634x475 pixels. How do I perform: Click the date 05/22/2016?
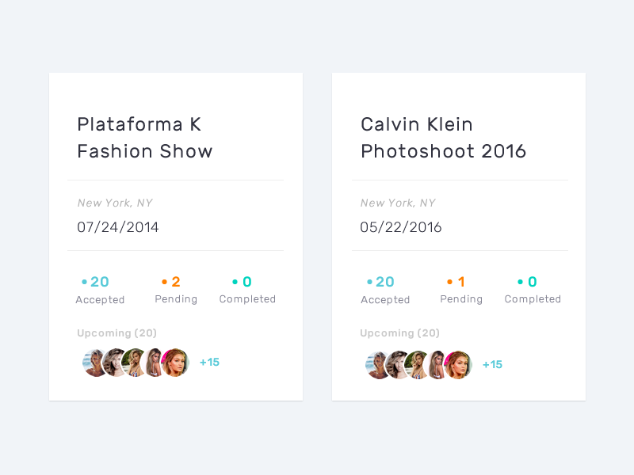point(401,228)
